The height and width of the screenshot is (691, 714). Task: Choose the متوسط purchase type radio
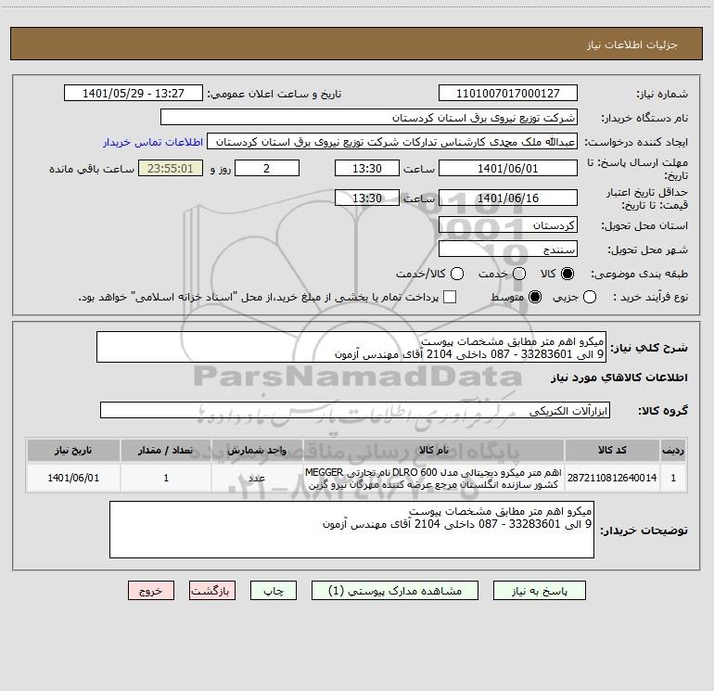click(x=535, y=297)
